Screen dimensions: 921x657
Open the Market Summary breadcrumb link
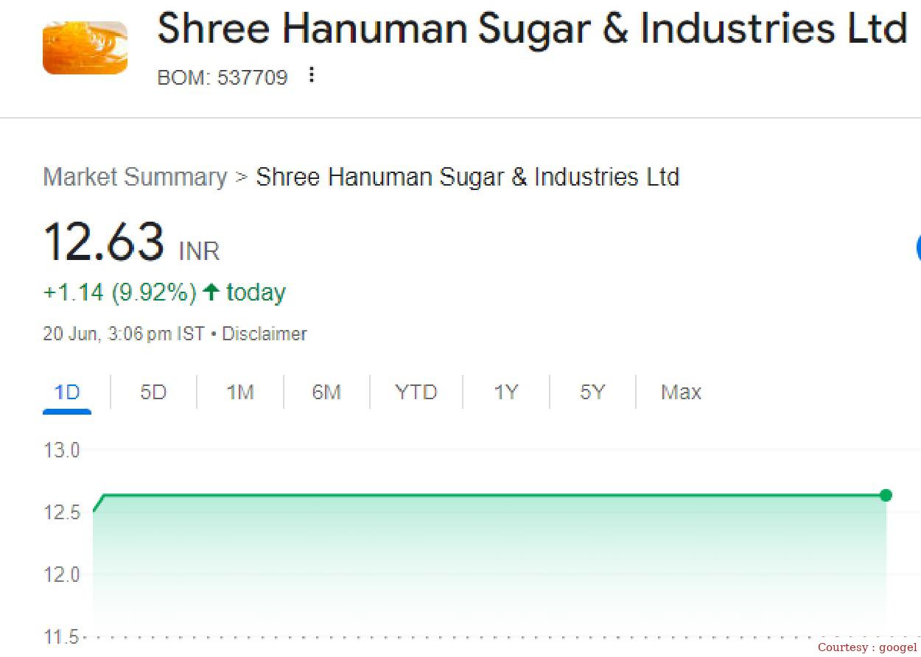[x=134, y=177]
